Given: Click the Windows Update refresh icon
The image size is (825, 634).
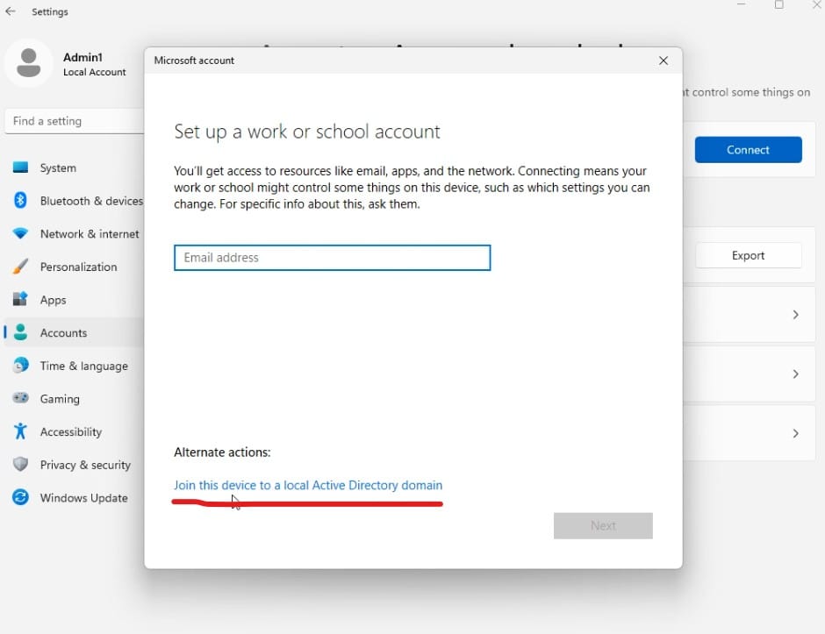Looking at the screenshot, I should click(x=20, y=497).
